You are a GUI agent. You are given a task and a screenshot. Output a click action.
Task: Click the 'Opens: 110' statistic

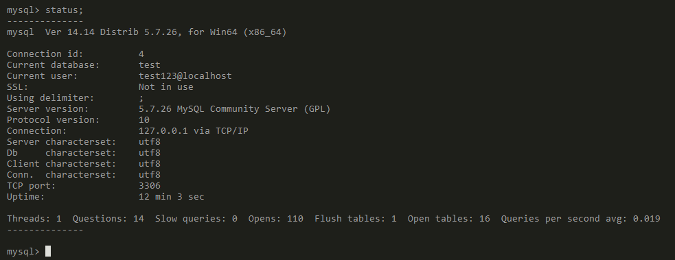point(275,219)
